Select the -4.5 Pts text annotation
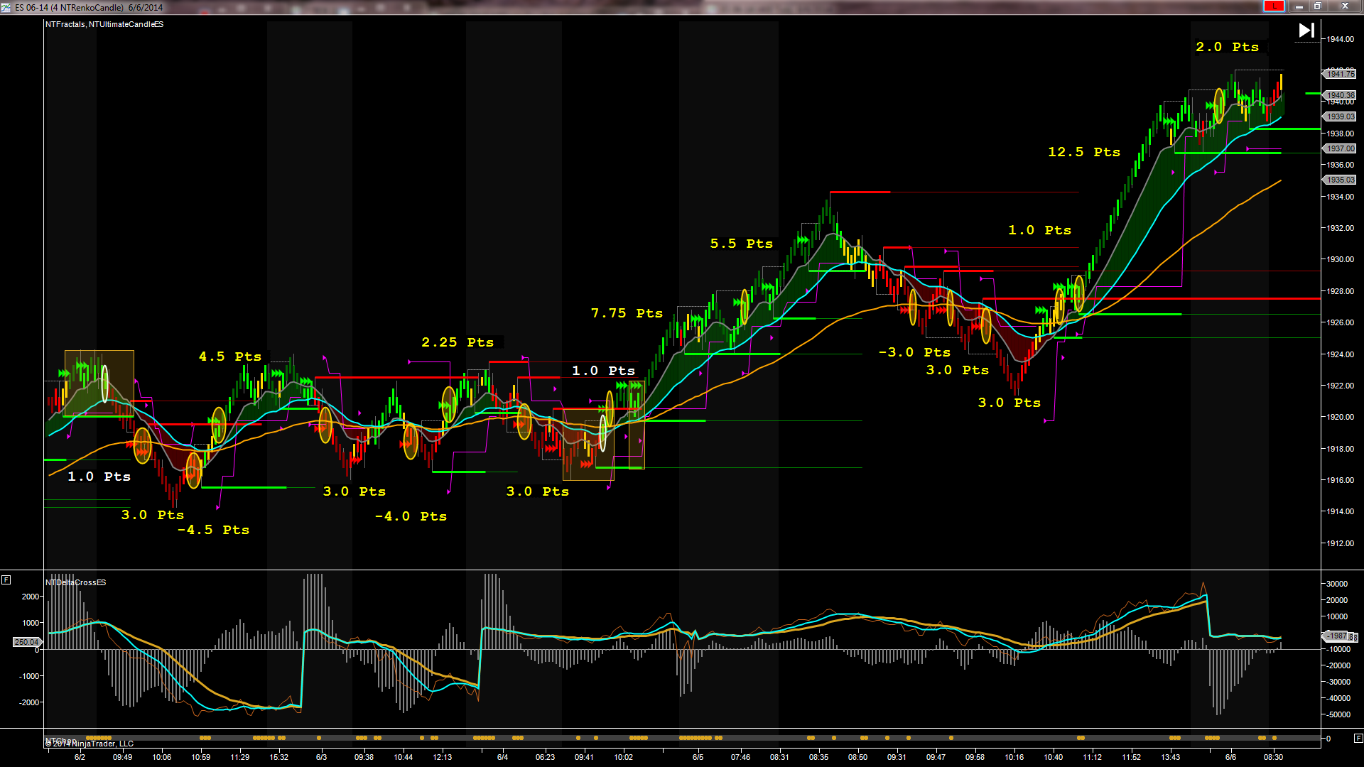 click(x=213, y=530)
